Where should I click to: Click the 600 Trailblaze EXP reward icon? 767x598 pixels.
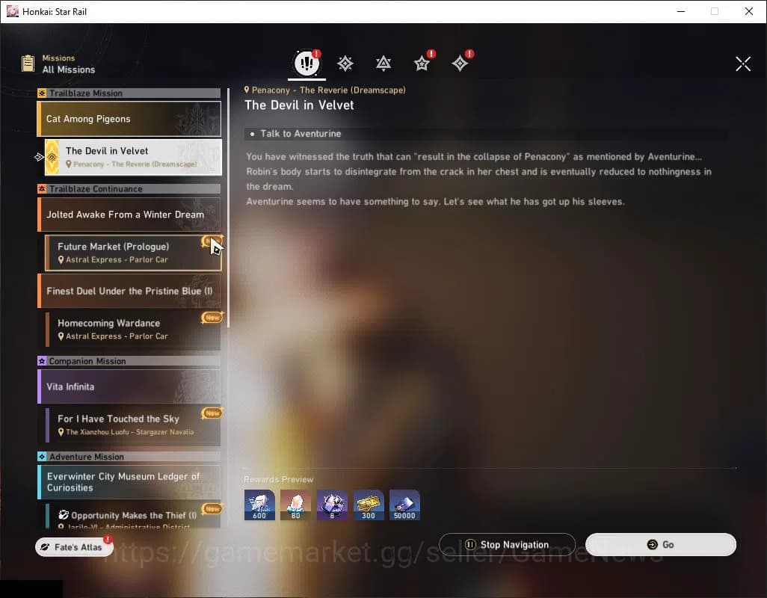click(259, 505)
